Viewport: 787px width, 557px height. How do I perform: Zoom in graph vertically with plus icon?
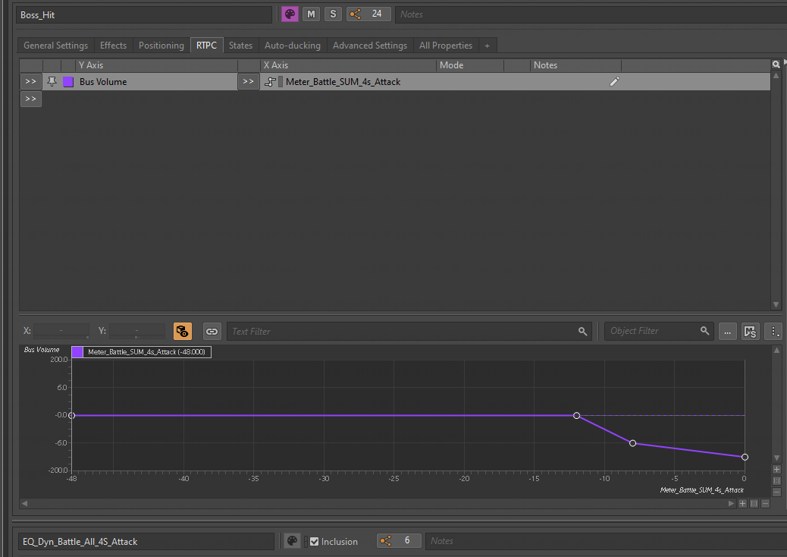pos(776,470)
